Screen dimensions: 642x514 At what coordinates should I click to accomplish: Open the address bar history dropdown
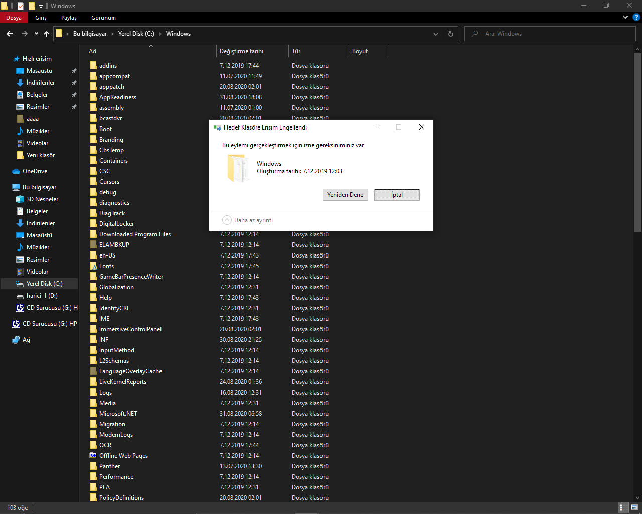point(436,34)
